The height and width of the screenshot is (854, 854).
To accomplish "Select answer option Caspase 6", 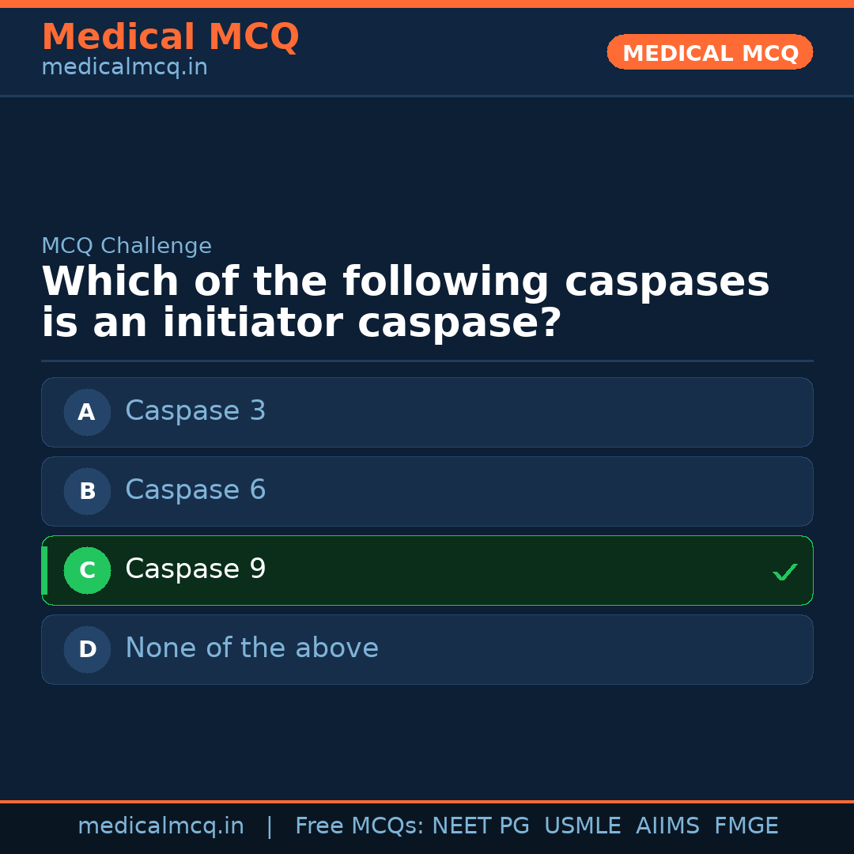I will click(x=427, y=491).
